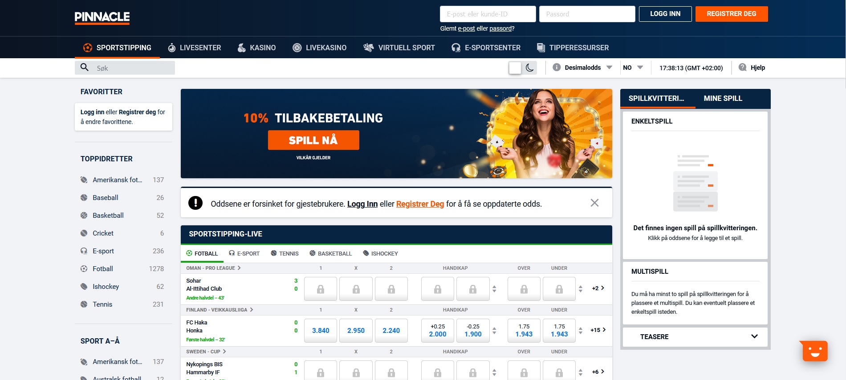Open Oman - Pro League header
The image size is (846, 380).
(213, 268)
